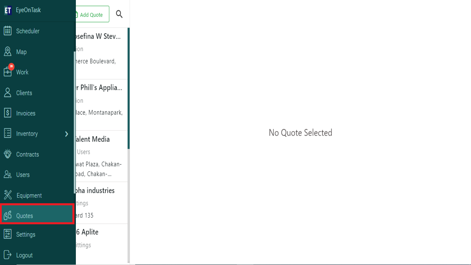Click the Ward 135 address text
This screenshot has height=265, width=471.
[x=85, y=216]
